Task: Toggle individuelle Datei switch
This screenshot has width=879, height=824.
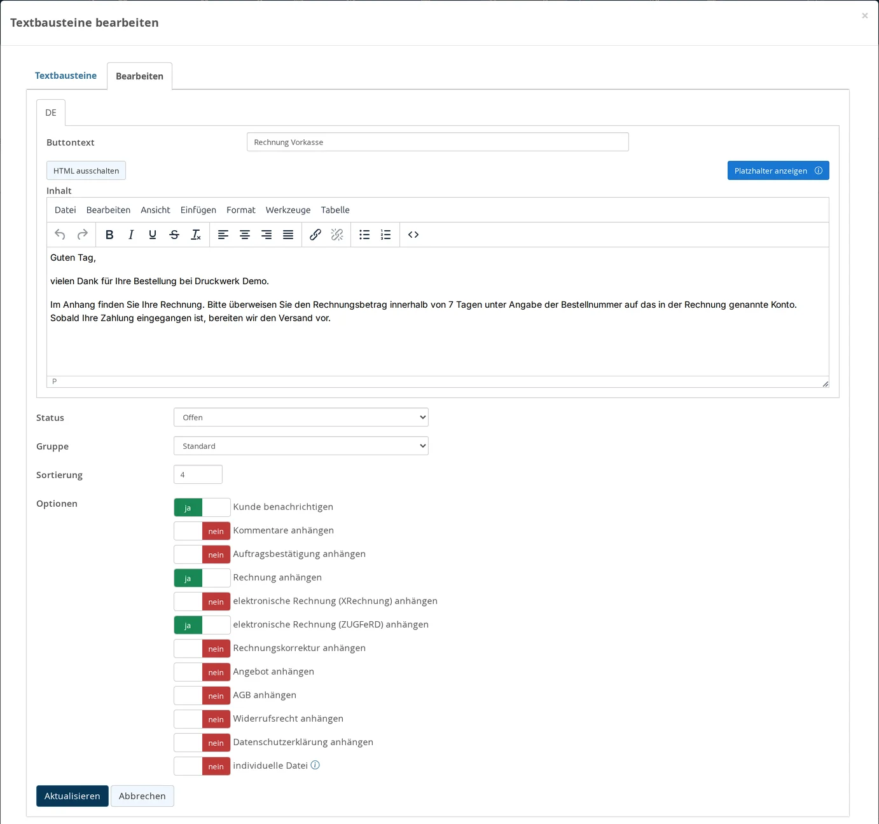Action: (x=202, y=766)
